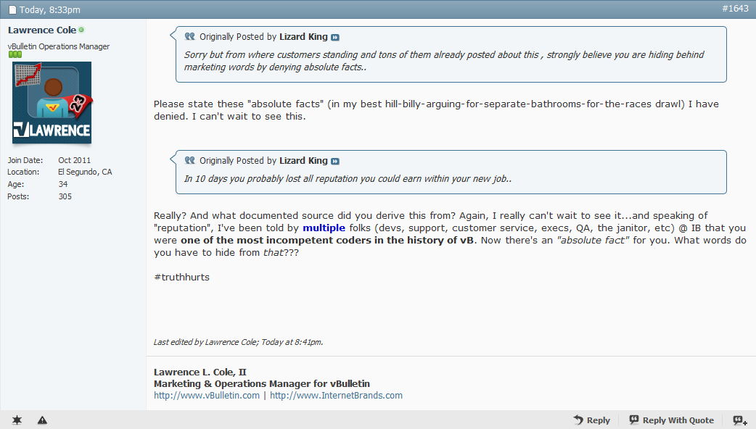Viewport: 756px width, 429px height.
Task: Click the quote marks icon in second quote
Action: (x=190, y=160)
